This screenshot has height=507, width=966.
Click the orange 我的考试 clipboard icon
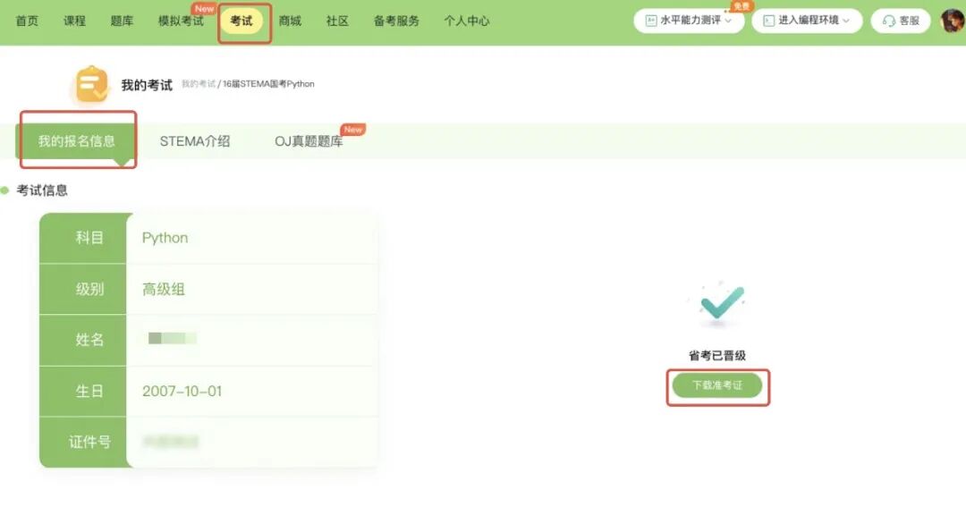[92, 84]
